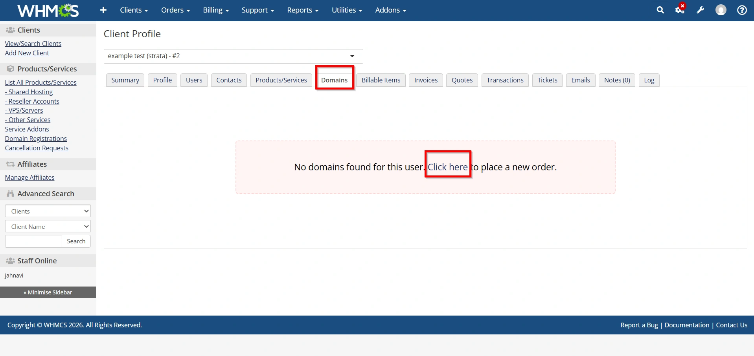Select the Domains tab
Viewport: 754px width, 356px height.
pos(335,80)
